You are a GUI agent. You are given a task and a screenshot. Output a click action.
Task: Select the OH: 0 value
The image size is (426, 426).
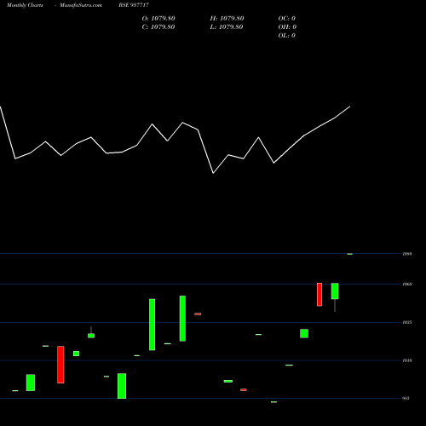coord(287,27)
